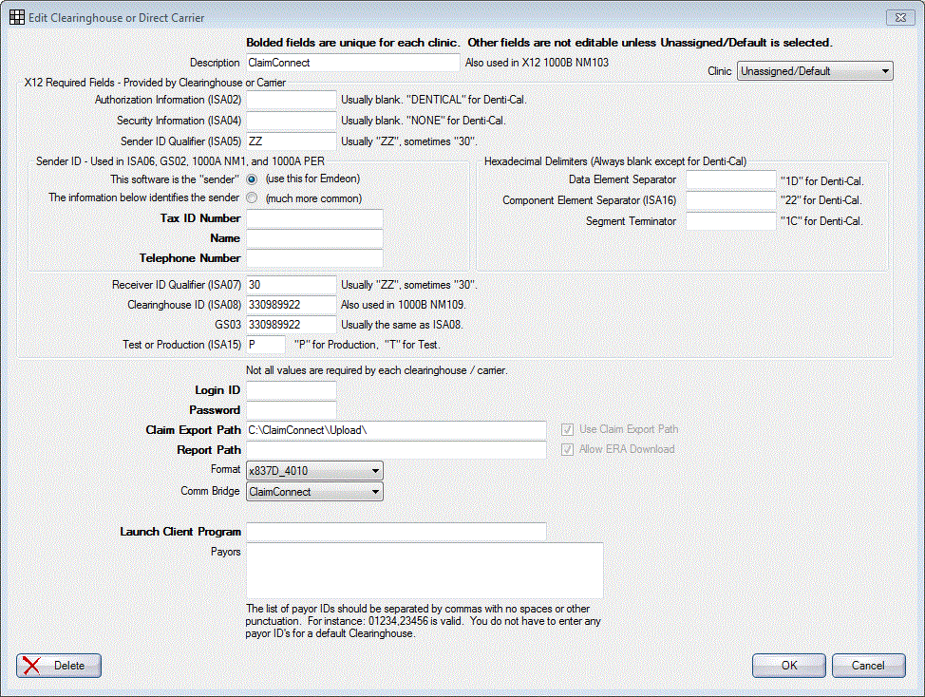Click '"P" for Production, "T" for Test.' hint

click(x=368, y=345)
